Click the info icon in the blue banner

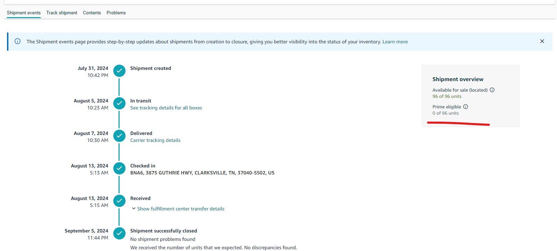click(x=17, y=41)
